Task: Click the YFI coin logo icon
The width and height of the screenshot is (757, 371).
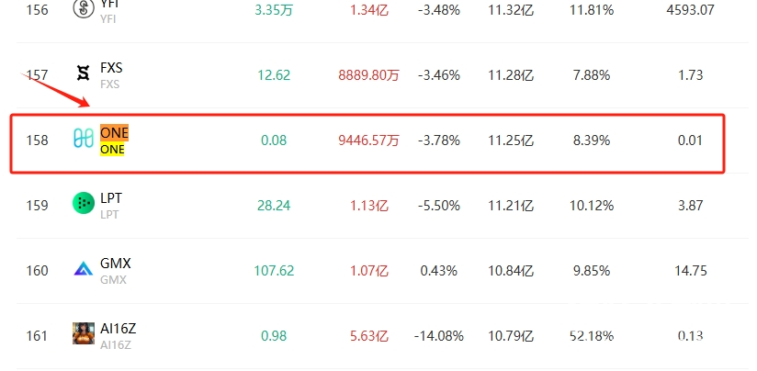Action: click(84, 7)
